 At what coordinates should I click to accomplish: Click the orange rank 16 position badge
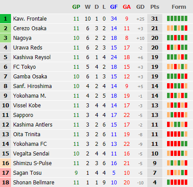point(5,163)
